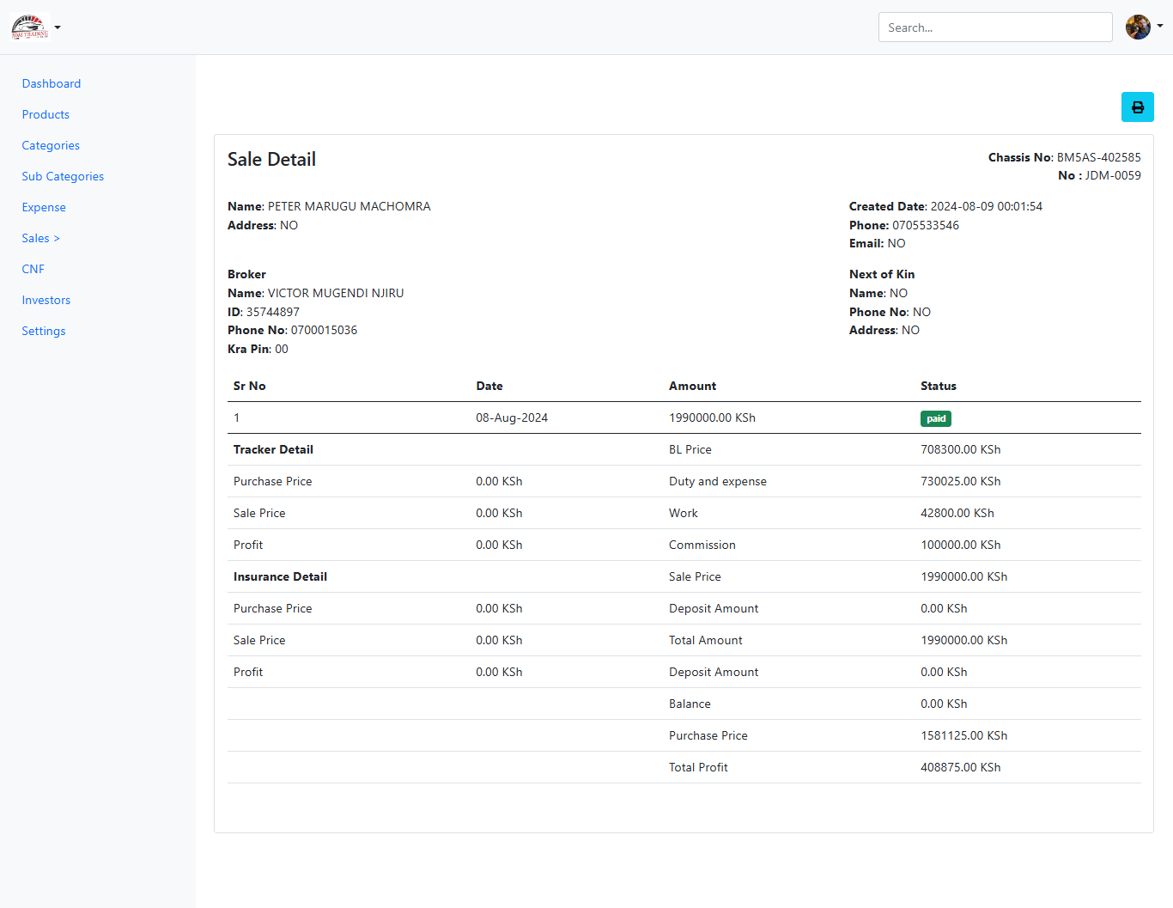1173x908 pixels.
Task: Open dropdown arrow next to the logo
Action: [58, 27]
